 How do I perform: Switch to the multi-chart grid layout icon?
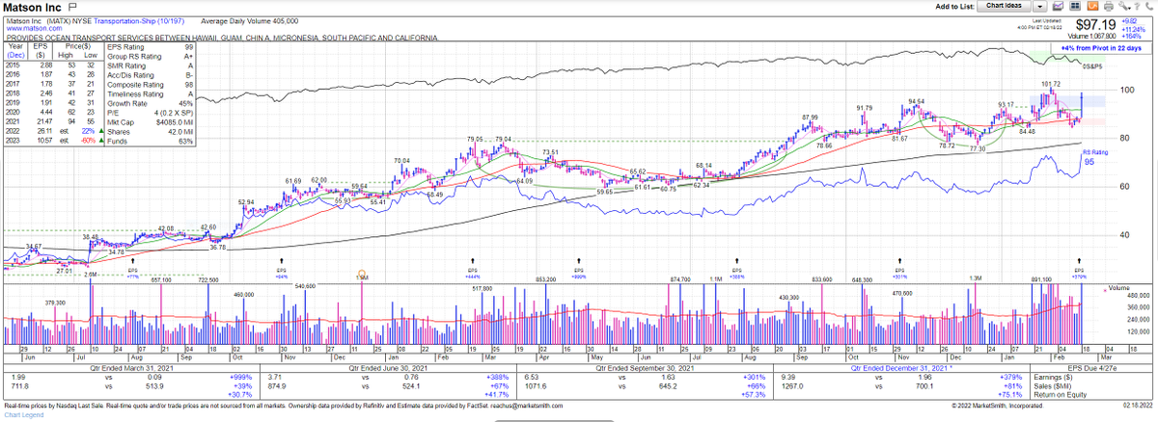point(1075,7)
